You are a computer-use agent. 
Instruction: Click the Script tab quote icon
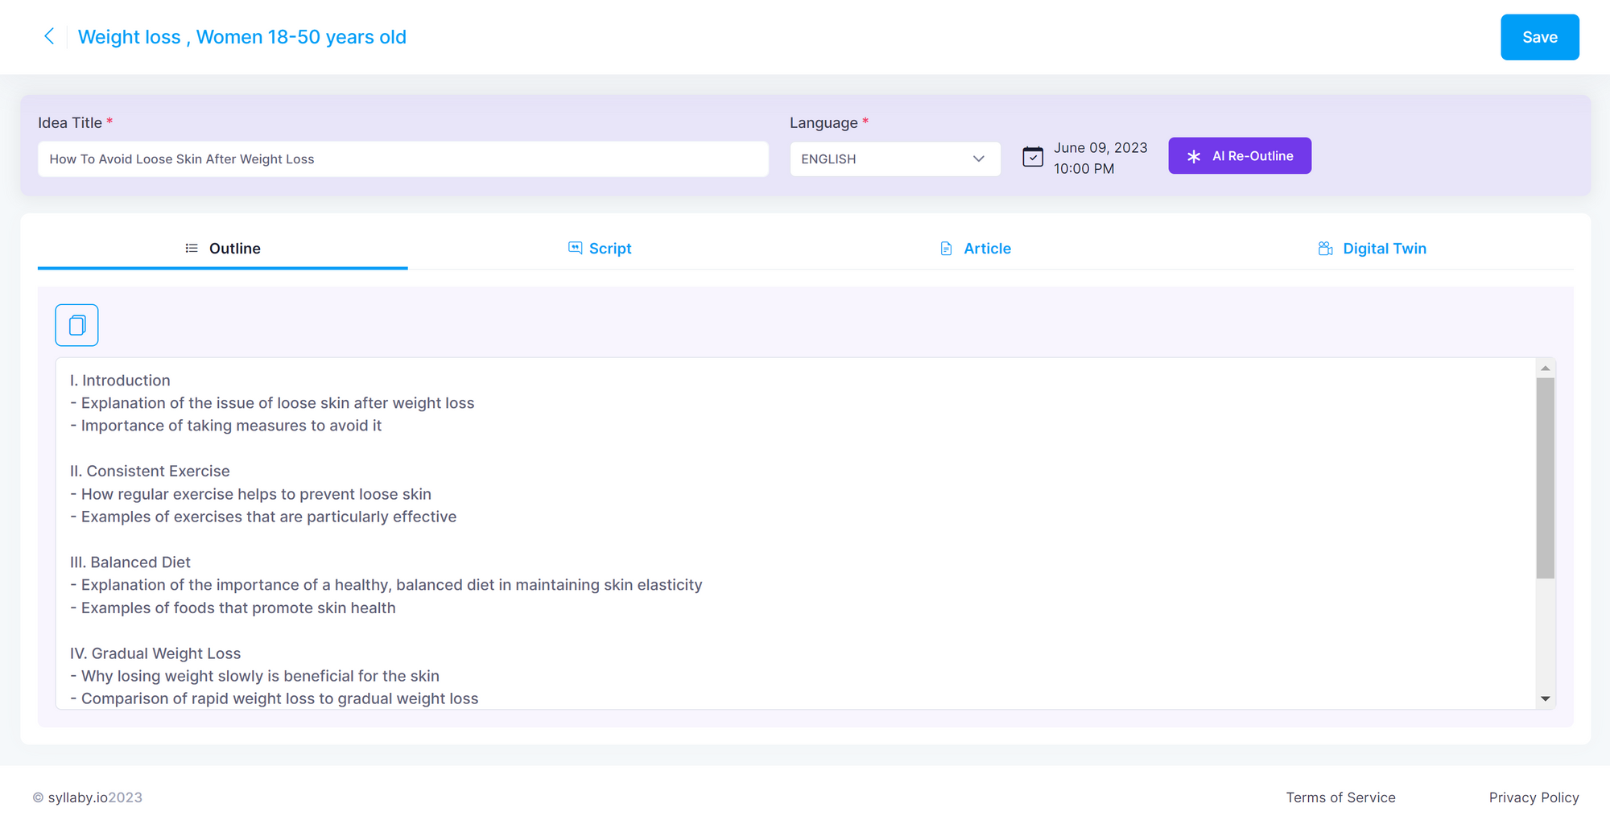click(575, 248)
